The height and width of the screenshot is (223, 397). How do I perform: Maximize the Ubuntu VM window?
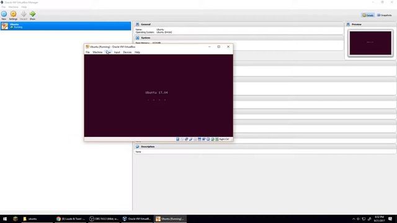coord(219,47)
